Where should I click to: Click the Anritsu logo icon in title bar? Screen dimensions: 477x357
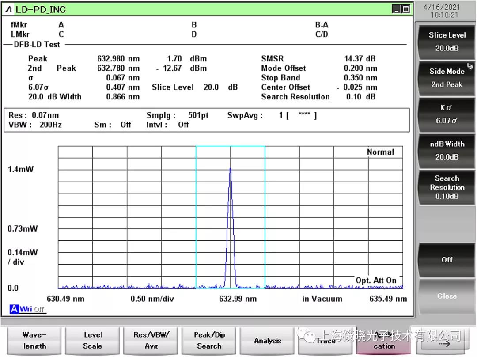pyautogui.click(x=9, y=9)
